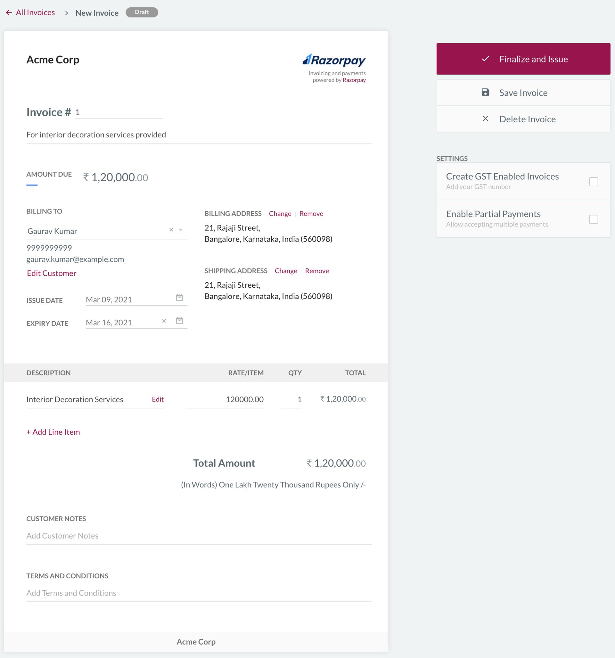Click the In Words amount text
The width and height of the screenshot is (615, 658).
point(273,484)
